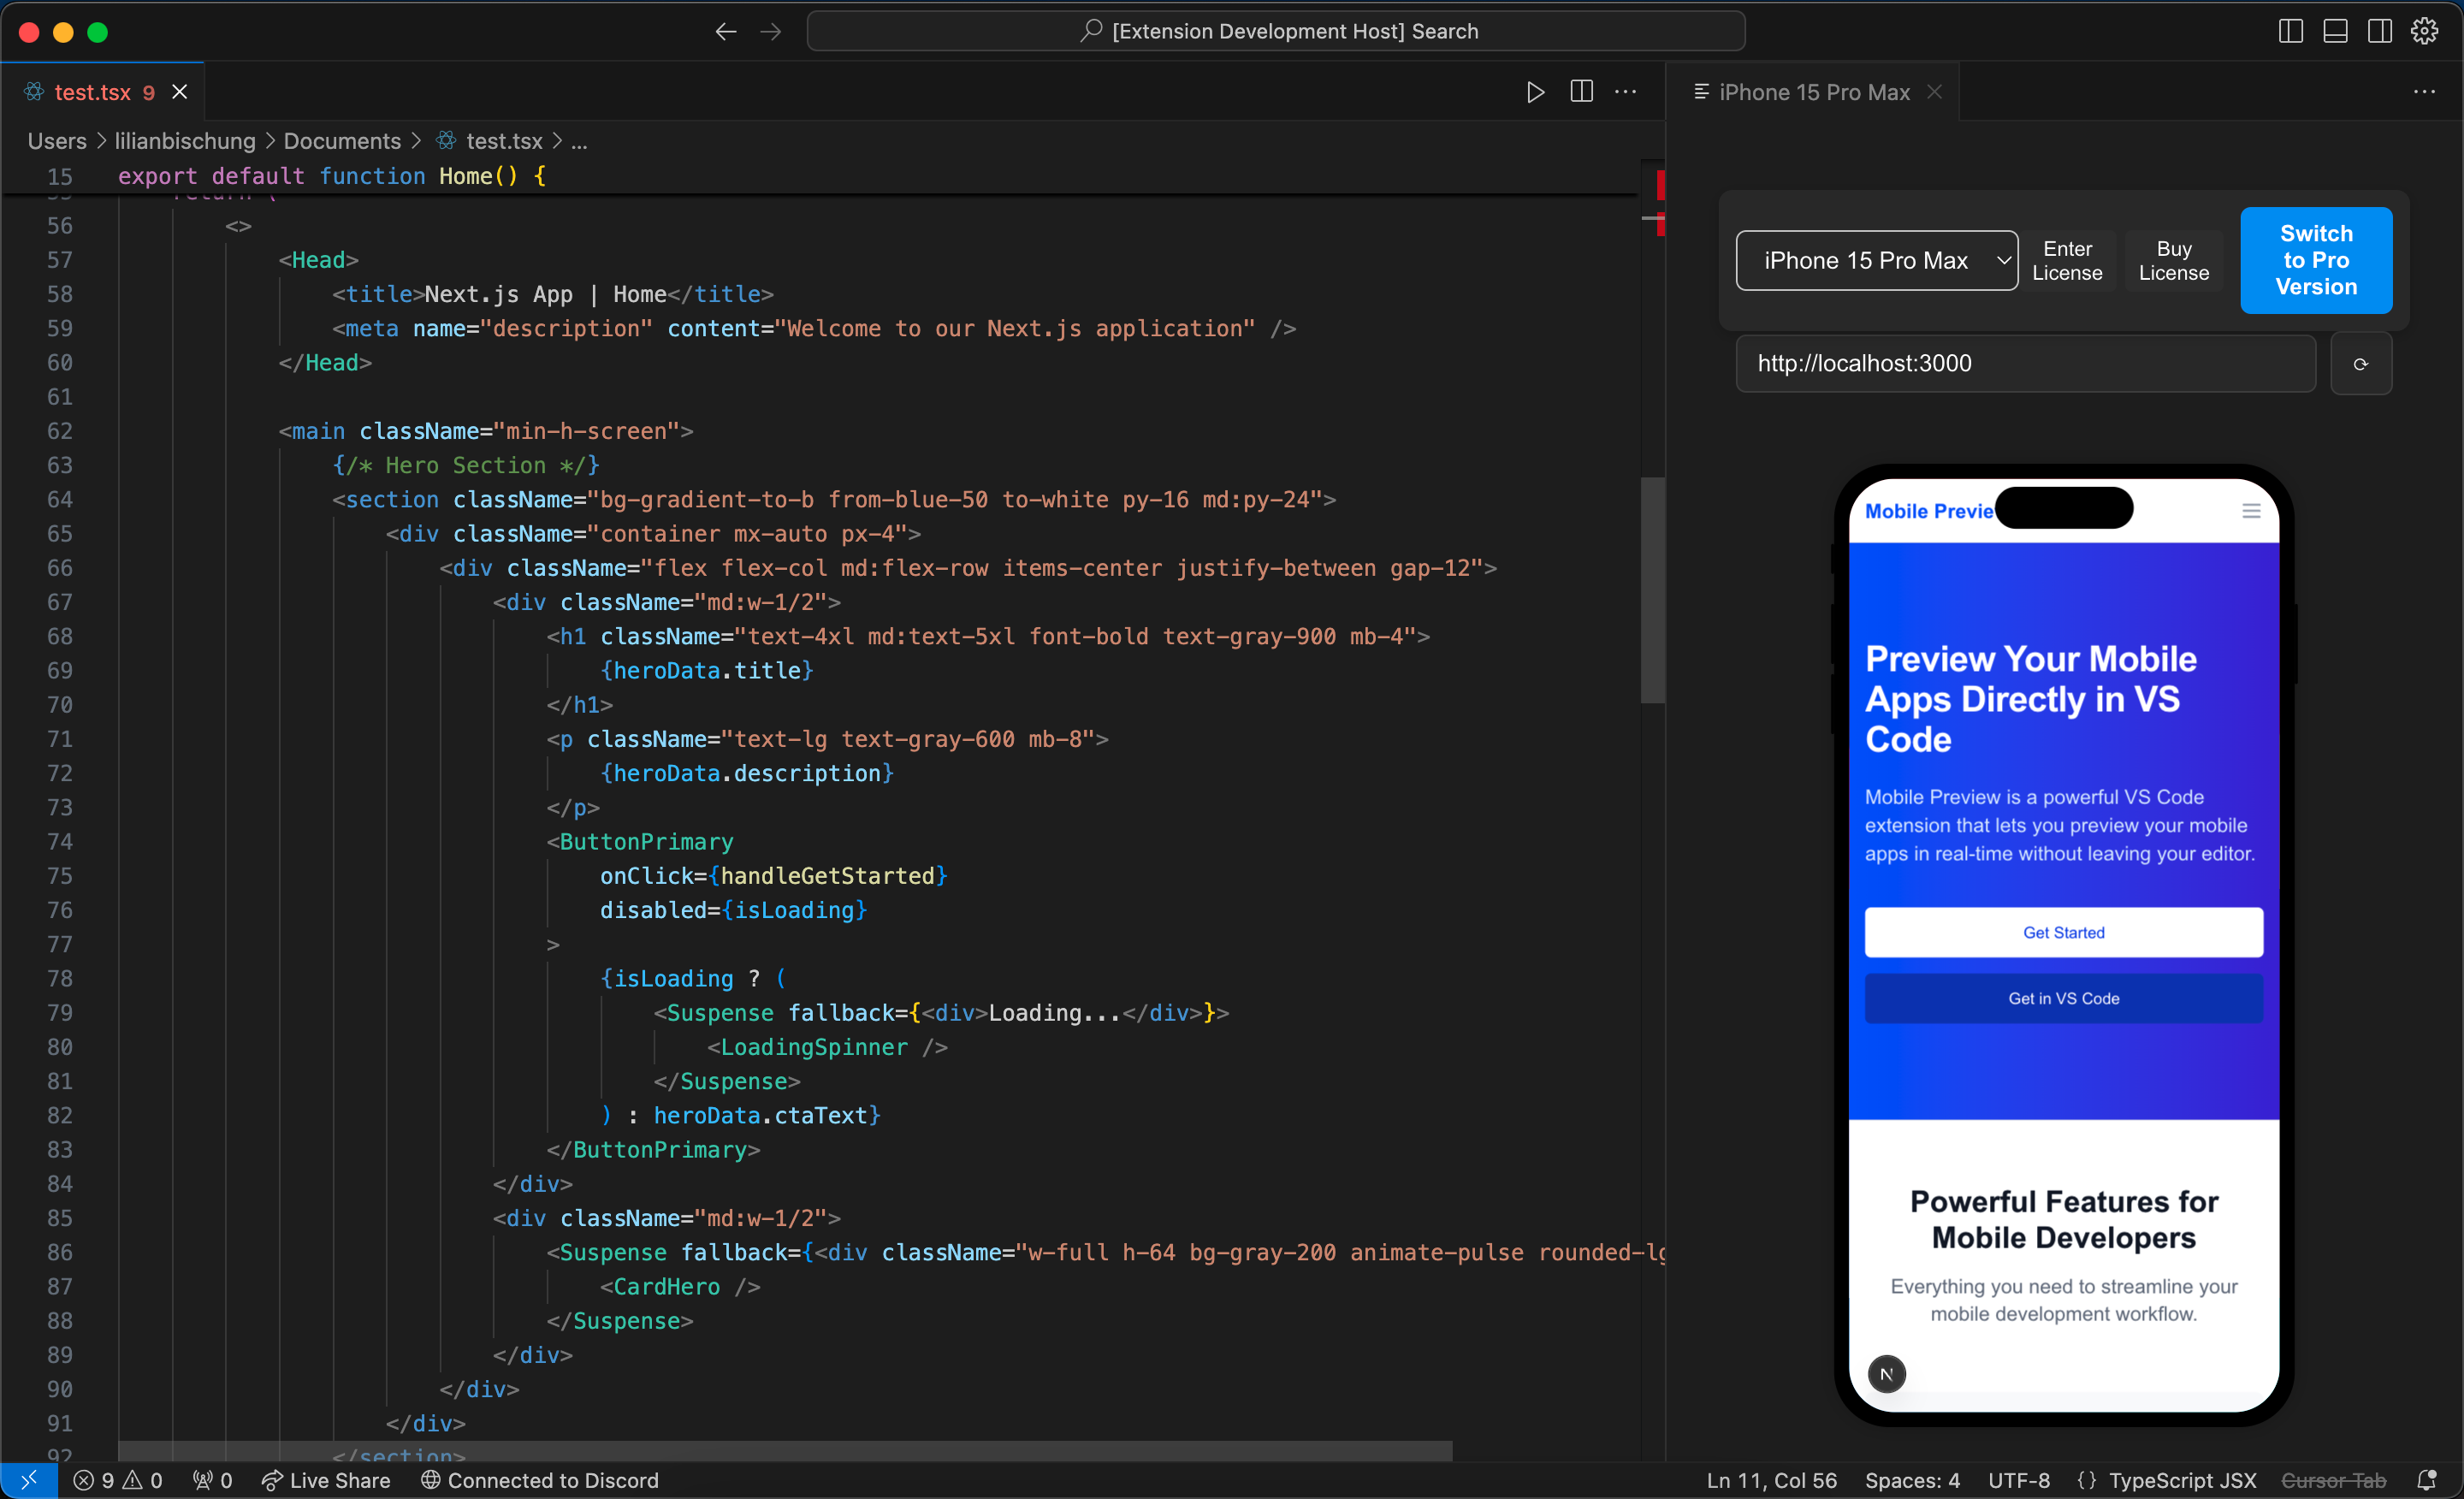Expand breadcrumb ellipsis symbol list
The image size is (2464, 1499).
(579, 141)
